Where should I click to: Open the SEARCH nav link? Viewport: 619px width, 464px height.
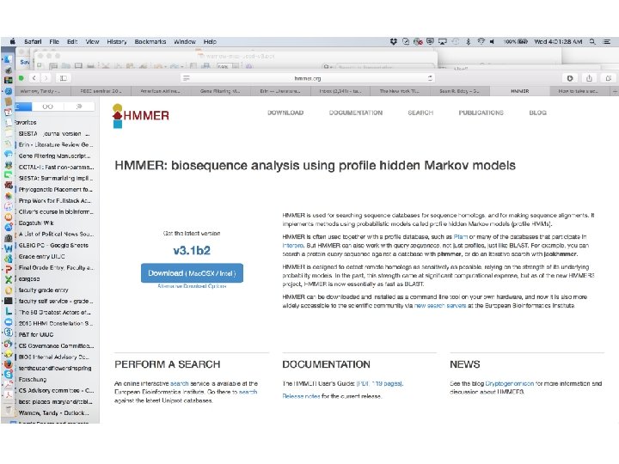(x=420, y=113)
